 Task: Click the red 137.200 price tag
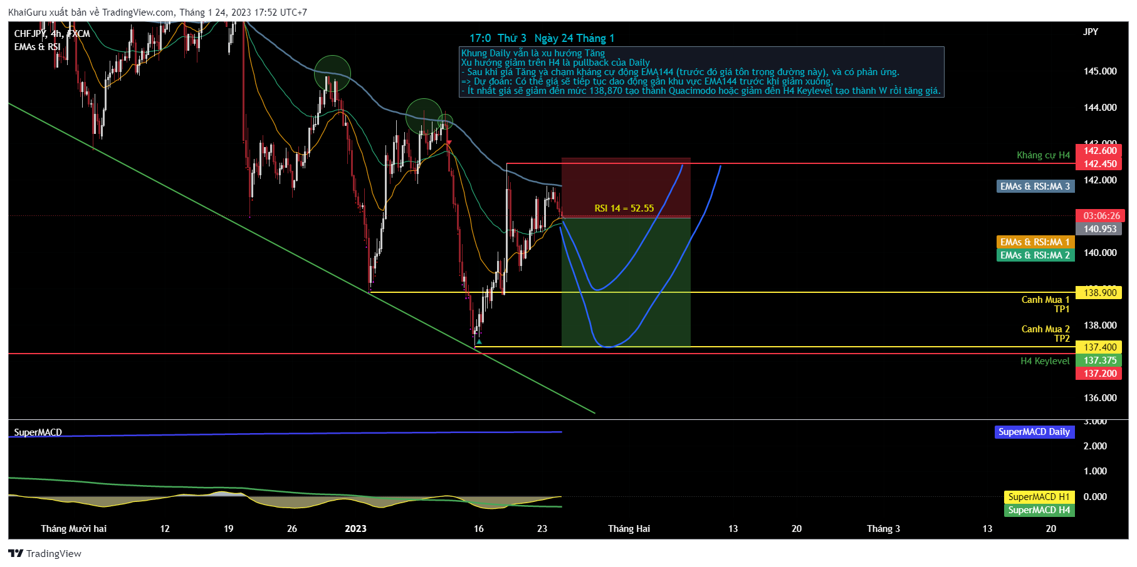coord(1100,374)
